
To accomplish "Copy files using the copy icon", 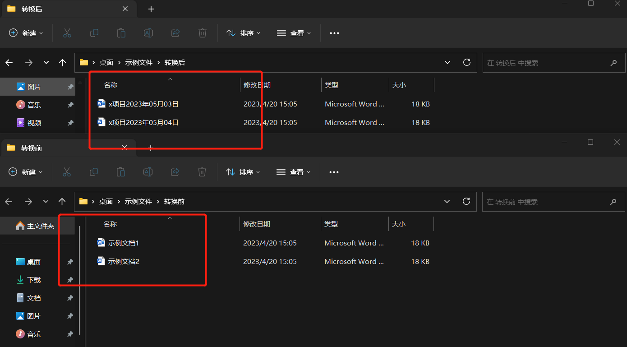I will 94,32.
